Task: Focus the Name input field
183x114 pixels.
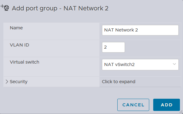Action: point(140,30)
